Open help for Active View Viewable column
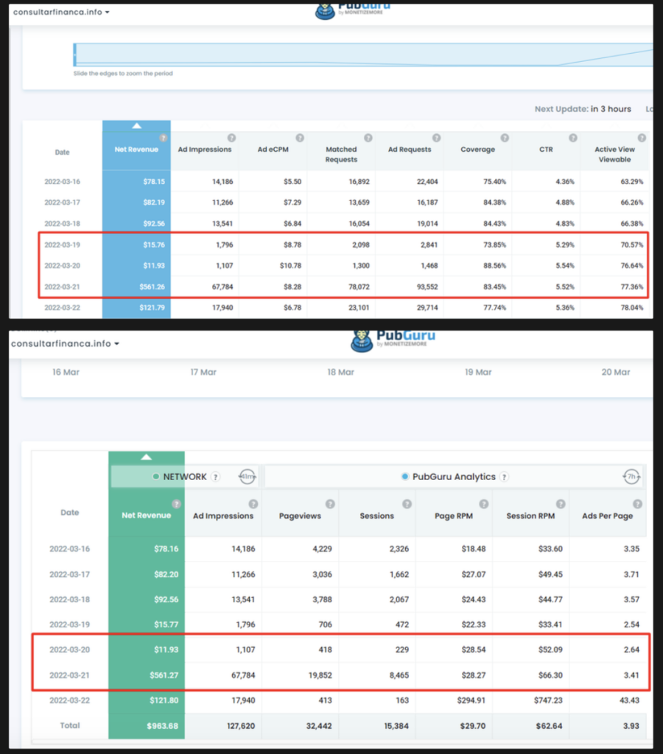Viewport: 663px width, 754px height. click(643, 137)
